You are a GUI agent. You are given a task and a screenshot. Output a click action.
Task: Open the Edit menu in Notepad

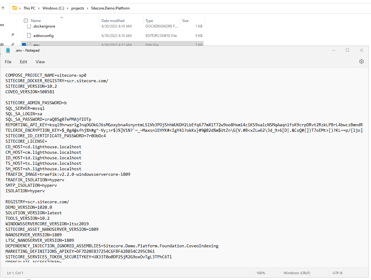24,62
